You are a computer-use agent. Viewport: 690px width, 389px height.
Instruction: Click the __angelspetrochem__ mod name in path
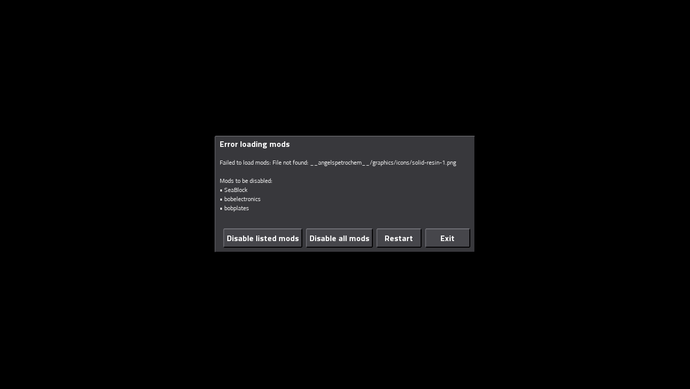tap(340, 163)
